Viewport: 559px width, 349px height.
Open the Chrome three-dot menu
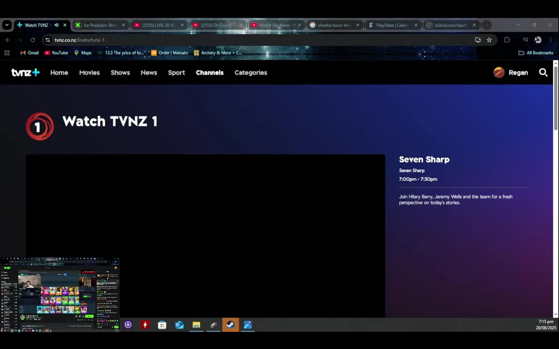tap(551, 40)
